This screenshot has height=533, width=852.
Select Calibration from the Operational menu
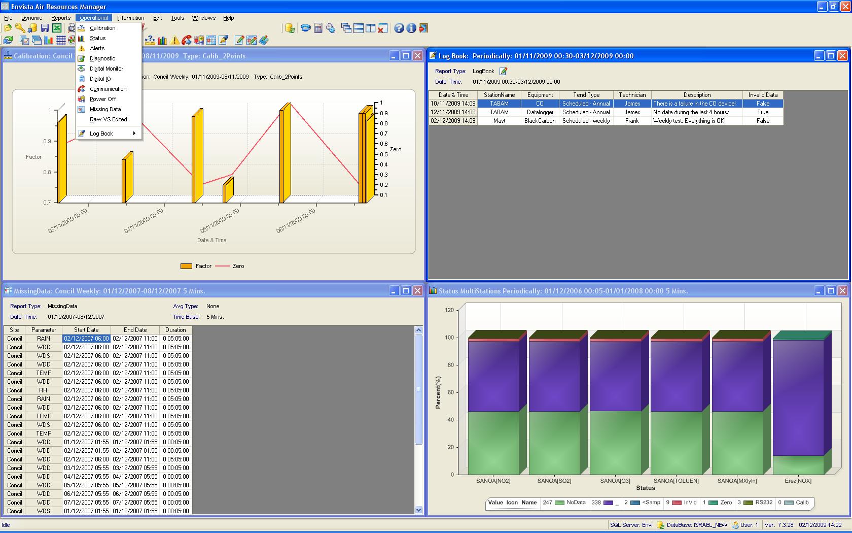tap(103, 28)
